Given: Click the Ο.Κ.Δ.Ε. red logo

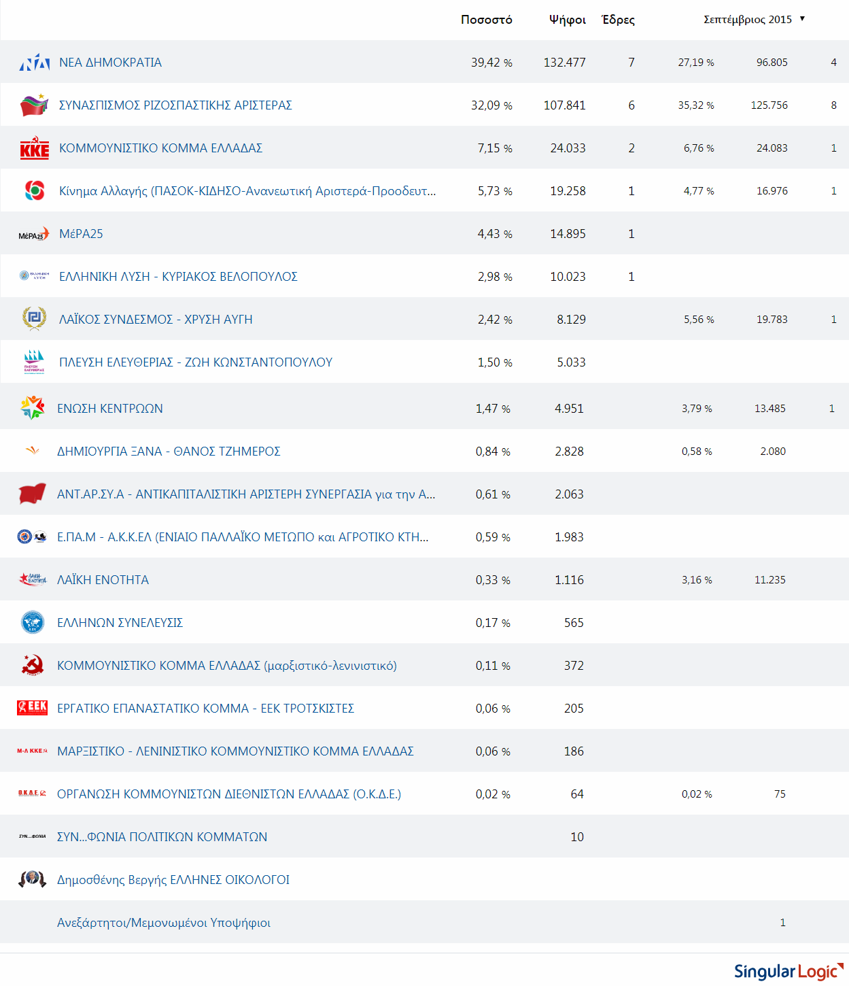Looking at the screenshot, I should [33, 794].
